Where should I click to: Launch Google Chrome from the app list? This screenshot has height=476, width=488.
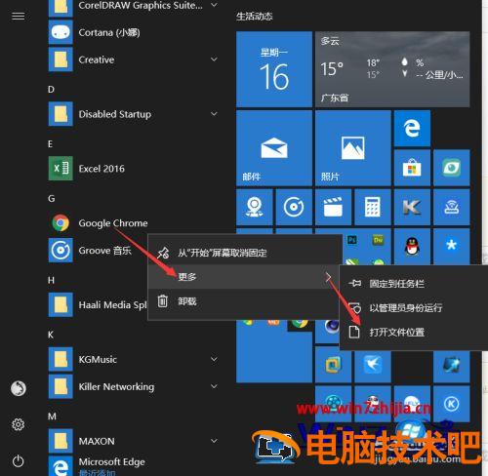click(134, 223)
